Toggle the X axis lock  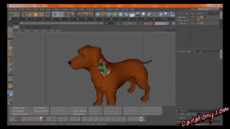click(x=55, y=14)
